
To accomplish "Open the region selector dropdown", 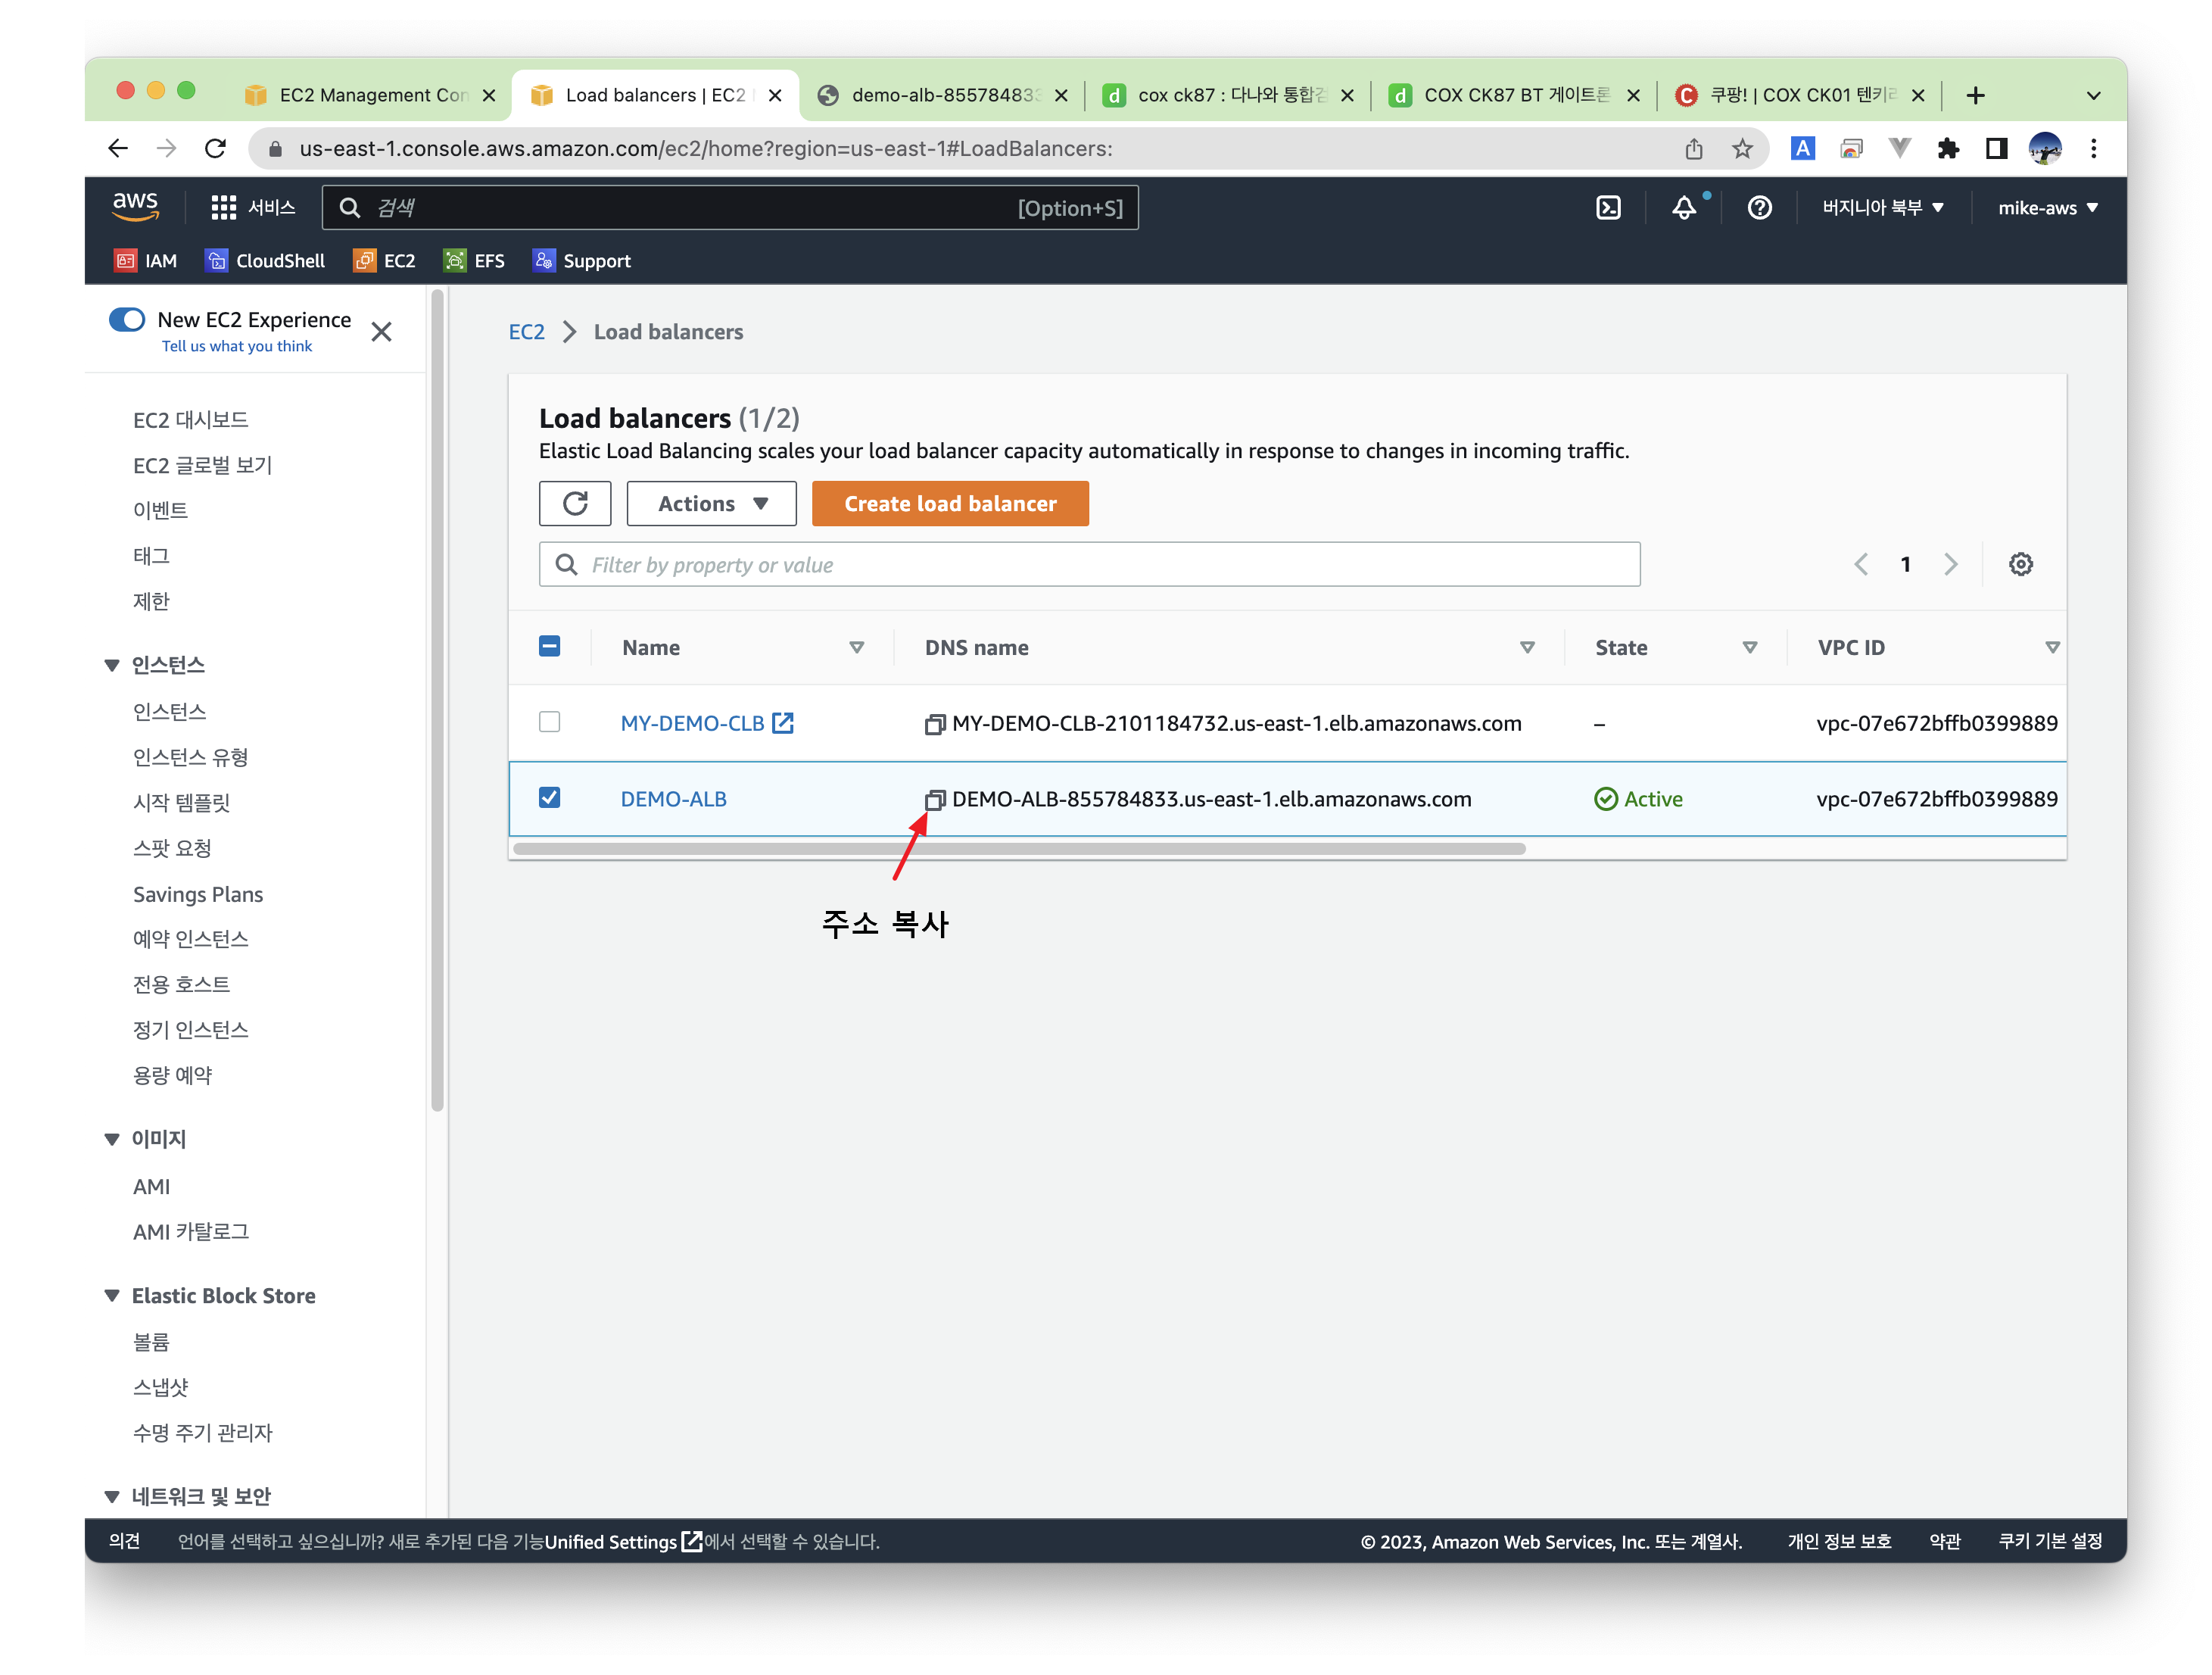I will point(1882,208).
